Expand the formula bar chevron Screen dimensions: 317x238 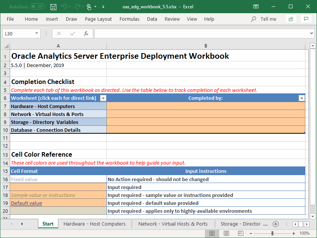(311, 34)
